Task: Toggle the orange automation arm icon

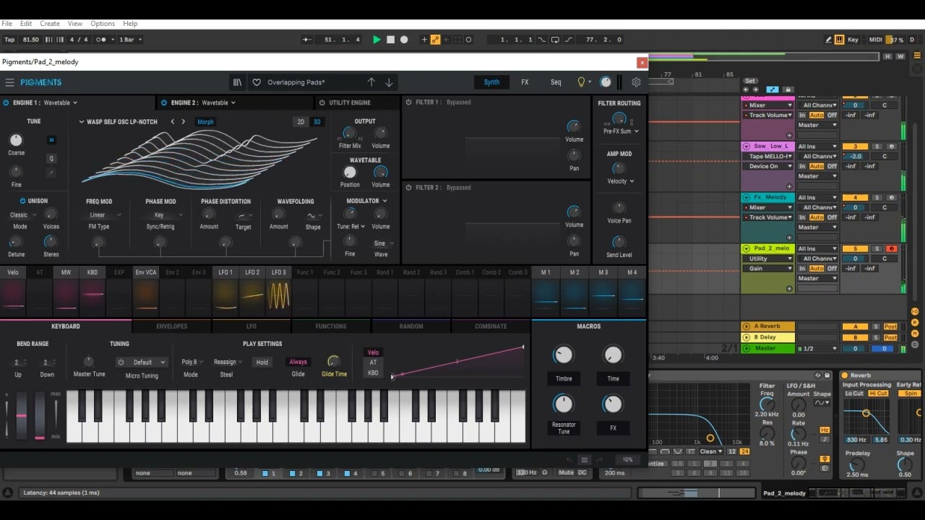Action: click(435, 40)
